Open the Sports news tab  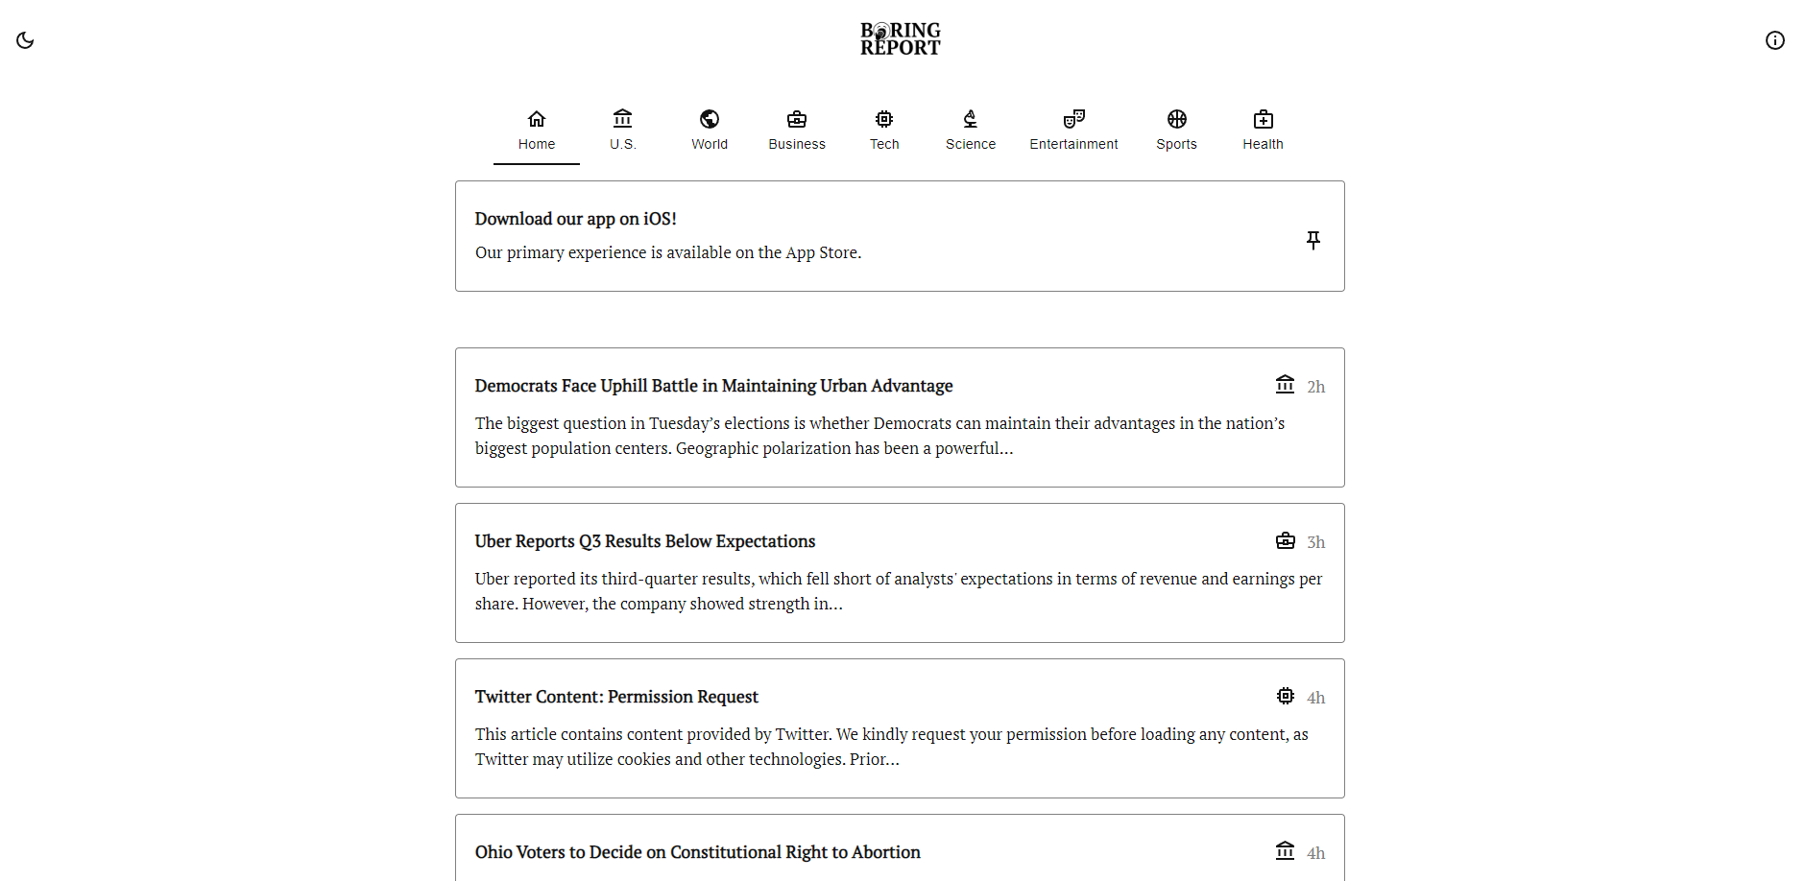[1176, 131]
